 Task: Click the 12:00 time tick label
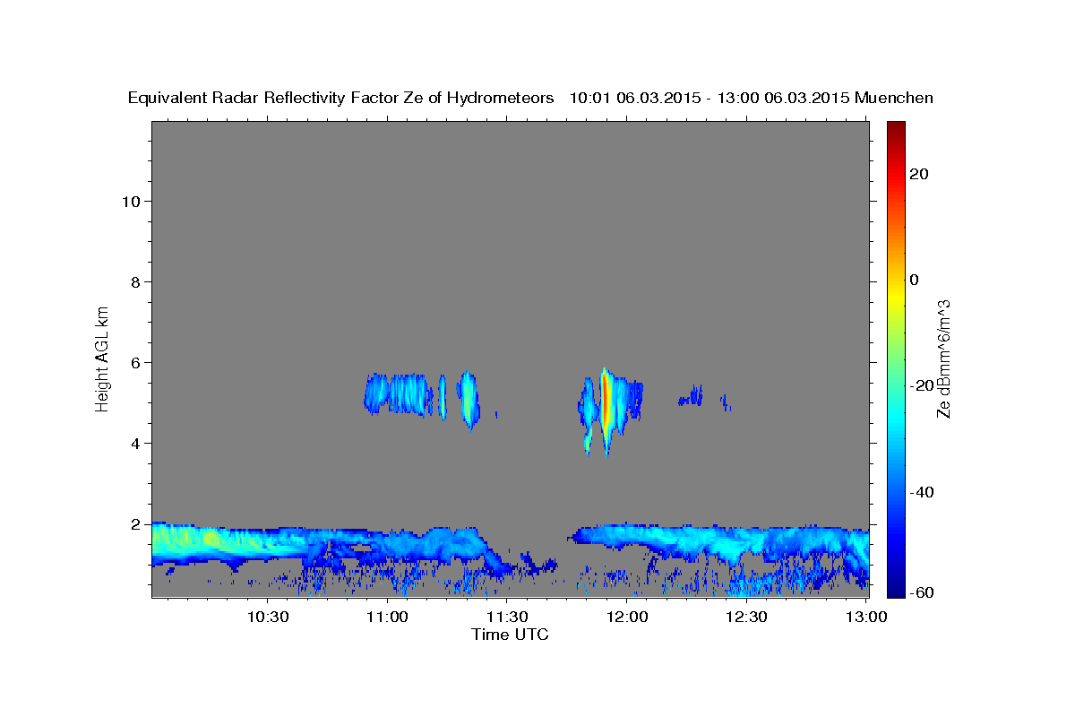627,617
